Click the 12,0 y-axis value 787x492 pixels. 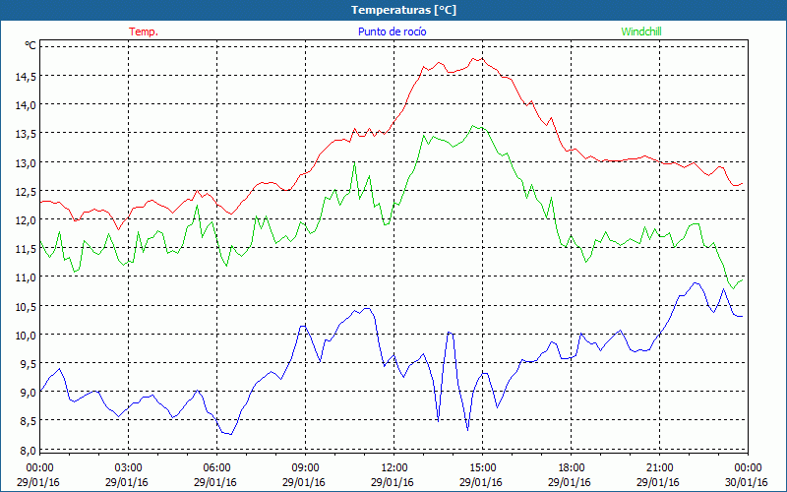coord(27,219)
